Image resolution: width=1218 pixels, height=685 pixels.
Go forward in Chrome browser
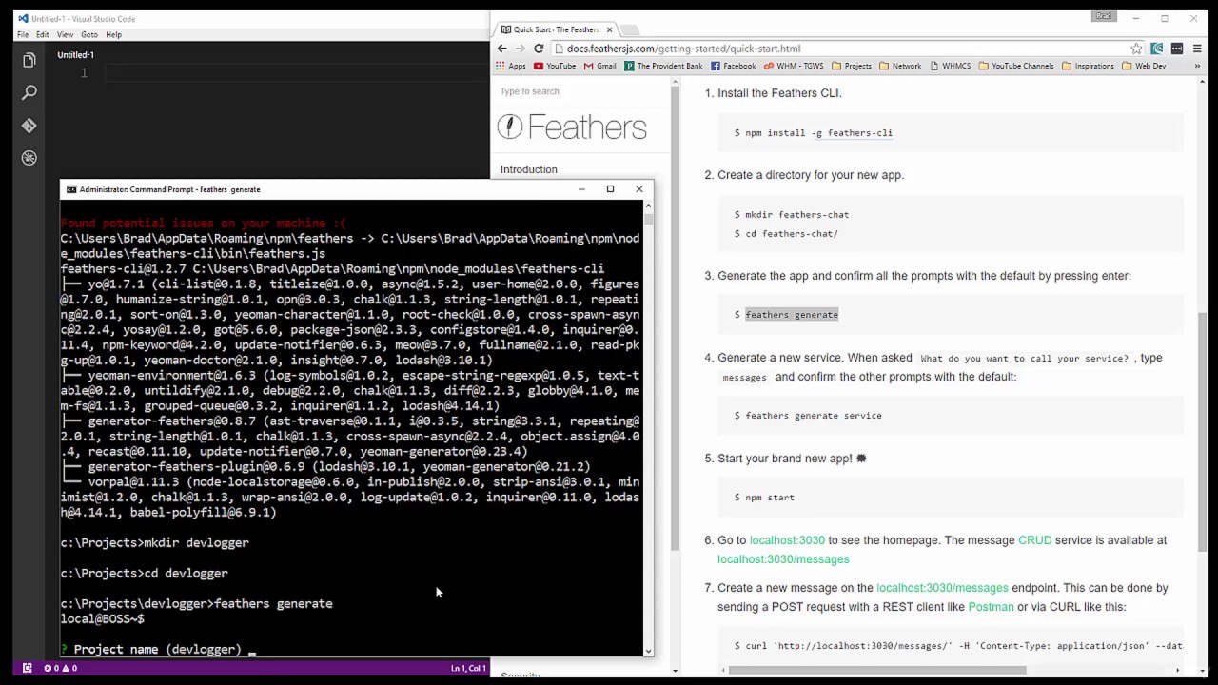[520, 49]
